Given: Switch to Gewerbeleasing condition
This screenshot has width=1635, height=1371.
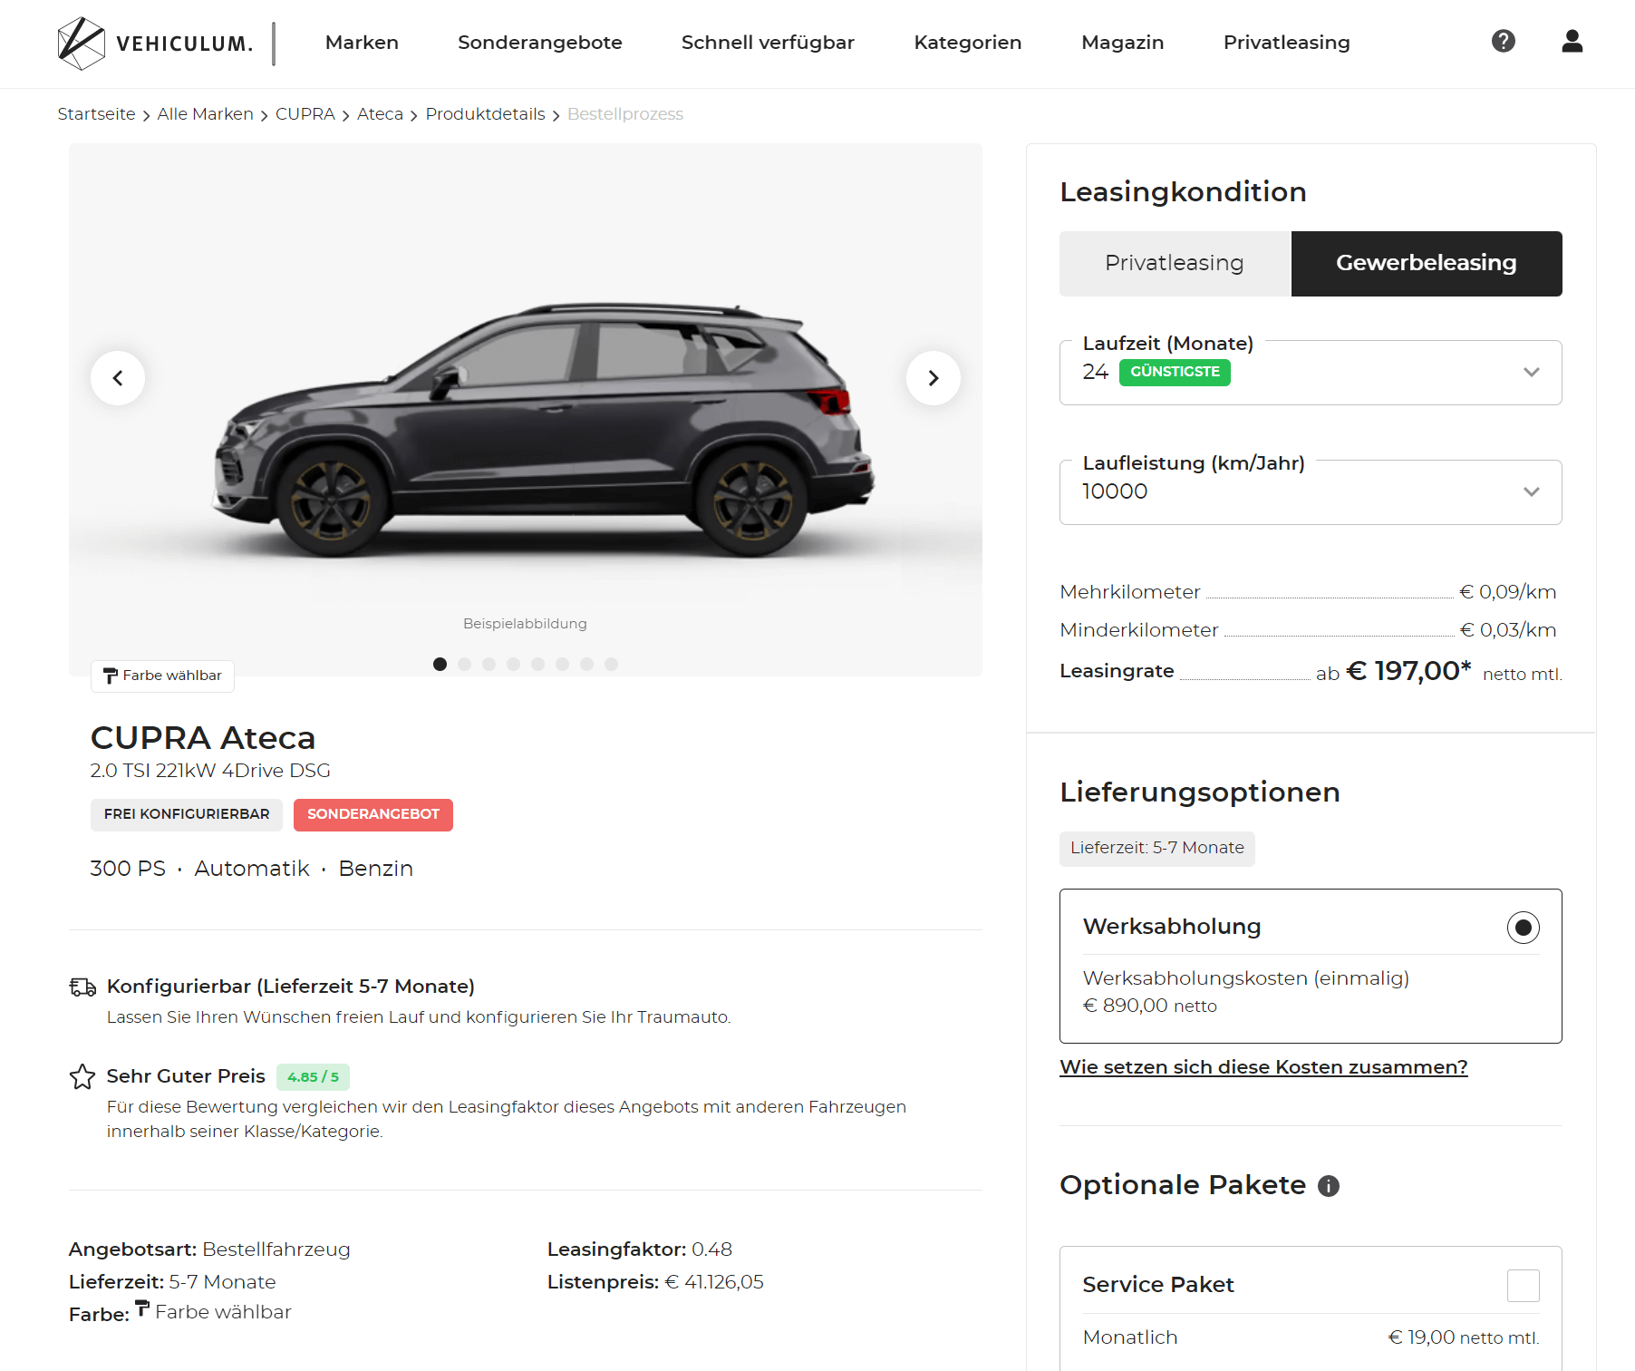Looking at the screenshot, I should pyautogui.click(x=1427, y=264).
